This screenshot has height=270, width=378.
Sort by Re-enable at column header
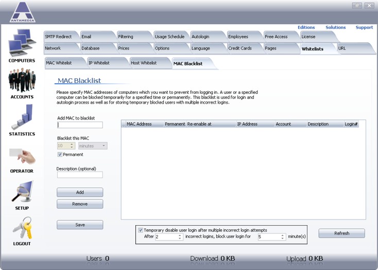211,124
